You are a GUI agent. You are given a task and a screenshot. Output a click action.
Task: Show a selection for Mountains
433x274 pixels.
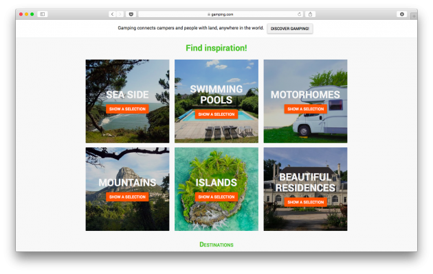(x=127, y=197)
